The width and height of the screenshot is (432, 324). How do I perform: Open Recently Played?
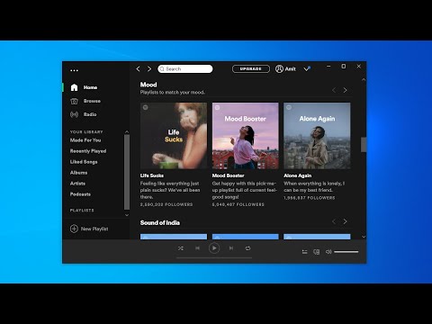(88, 151)
